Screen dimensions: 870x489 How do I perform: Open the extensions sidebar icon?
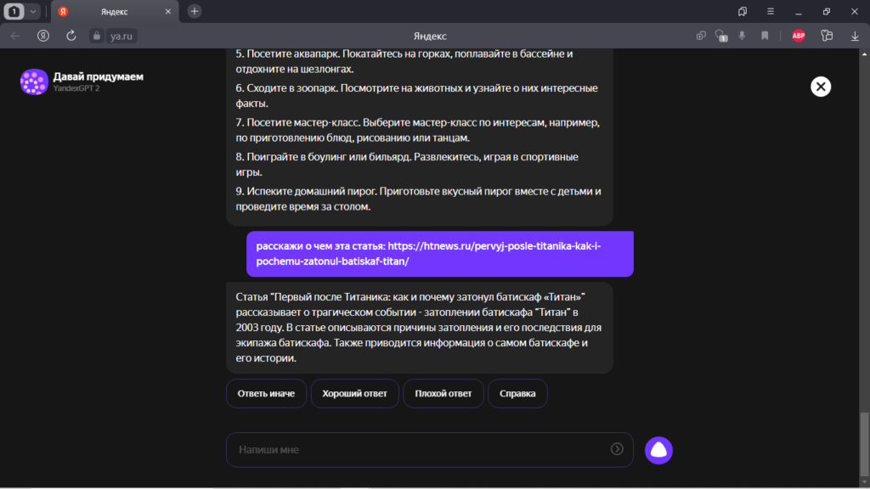[x=827, y=36]
